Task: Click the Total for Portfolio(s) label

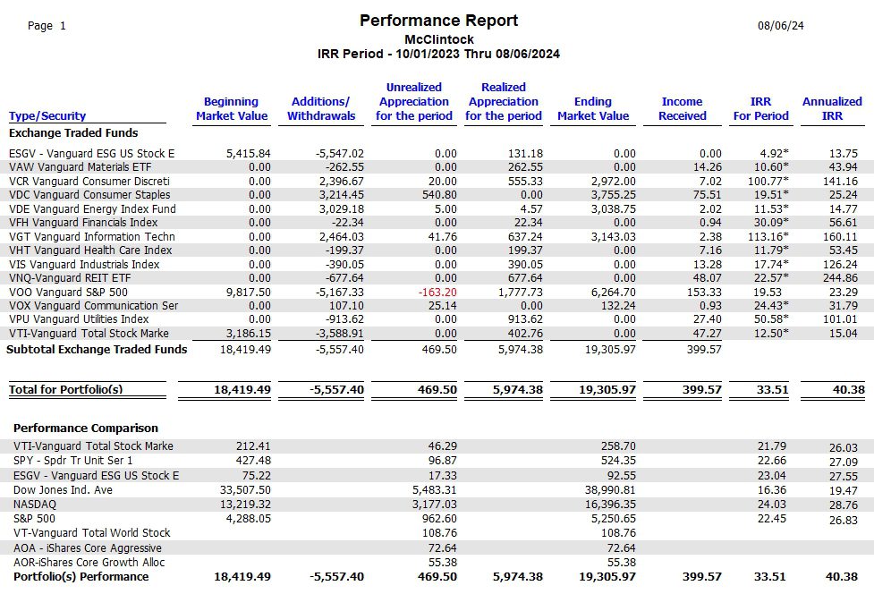Action: 66,389
